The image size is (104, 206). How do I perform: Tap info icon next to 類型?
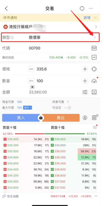[x=12, y=38]
